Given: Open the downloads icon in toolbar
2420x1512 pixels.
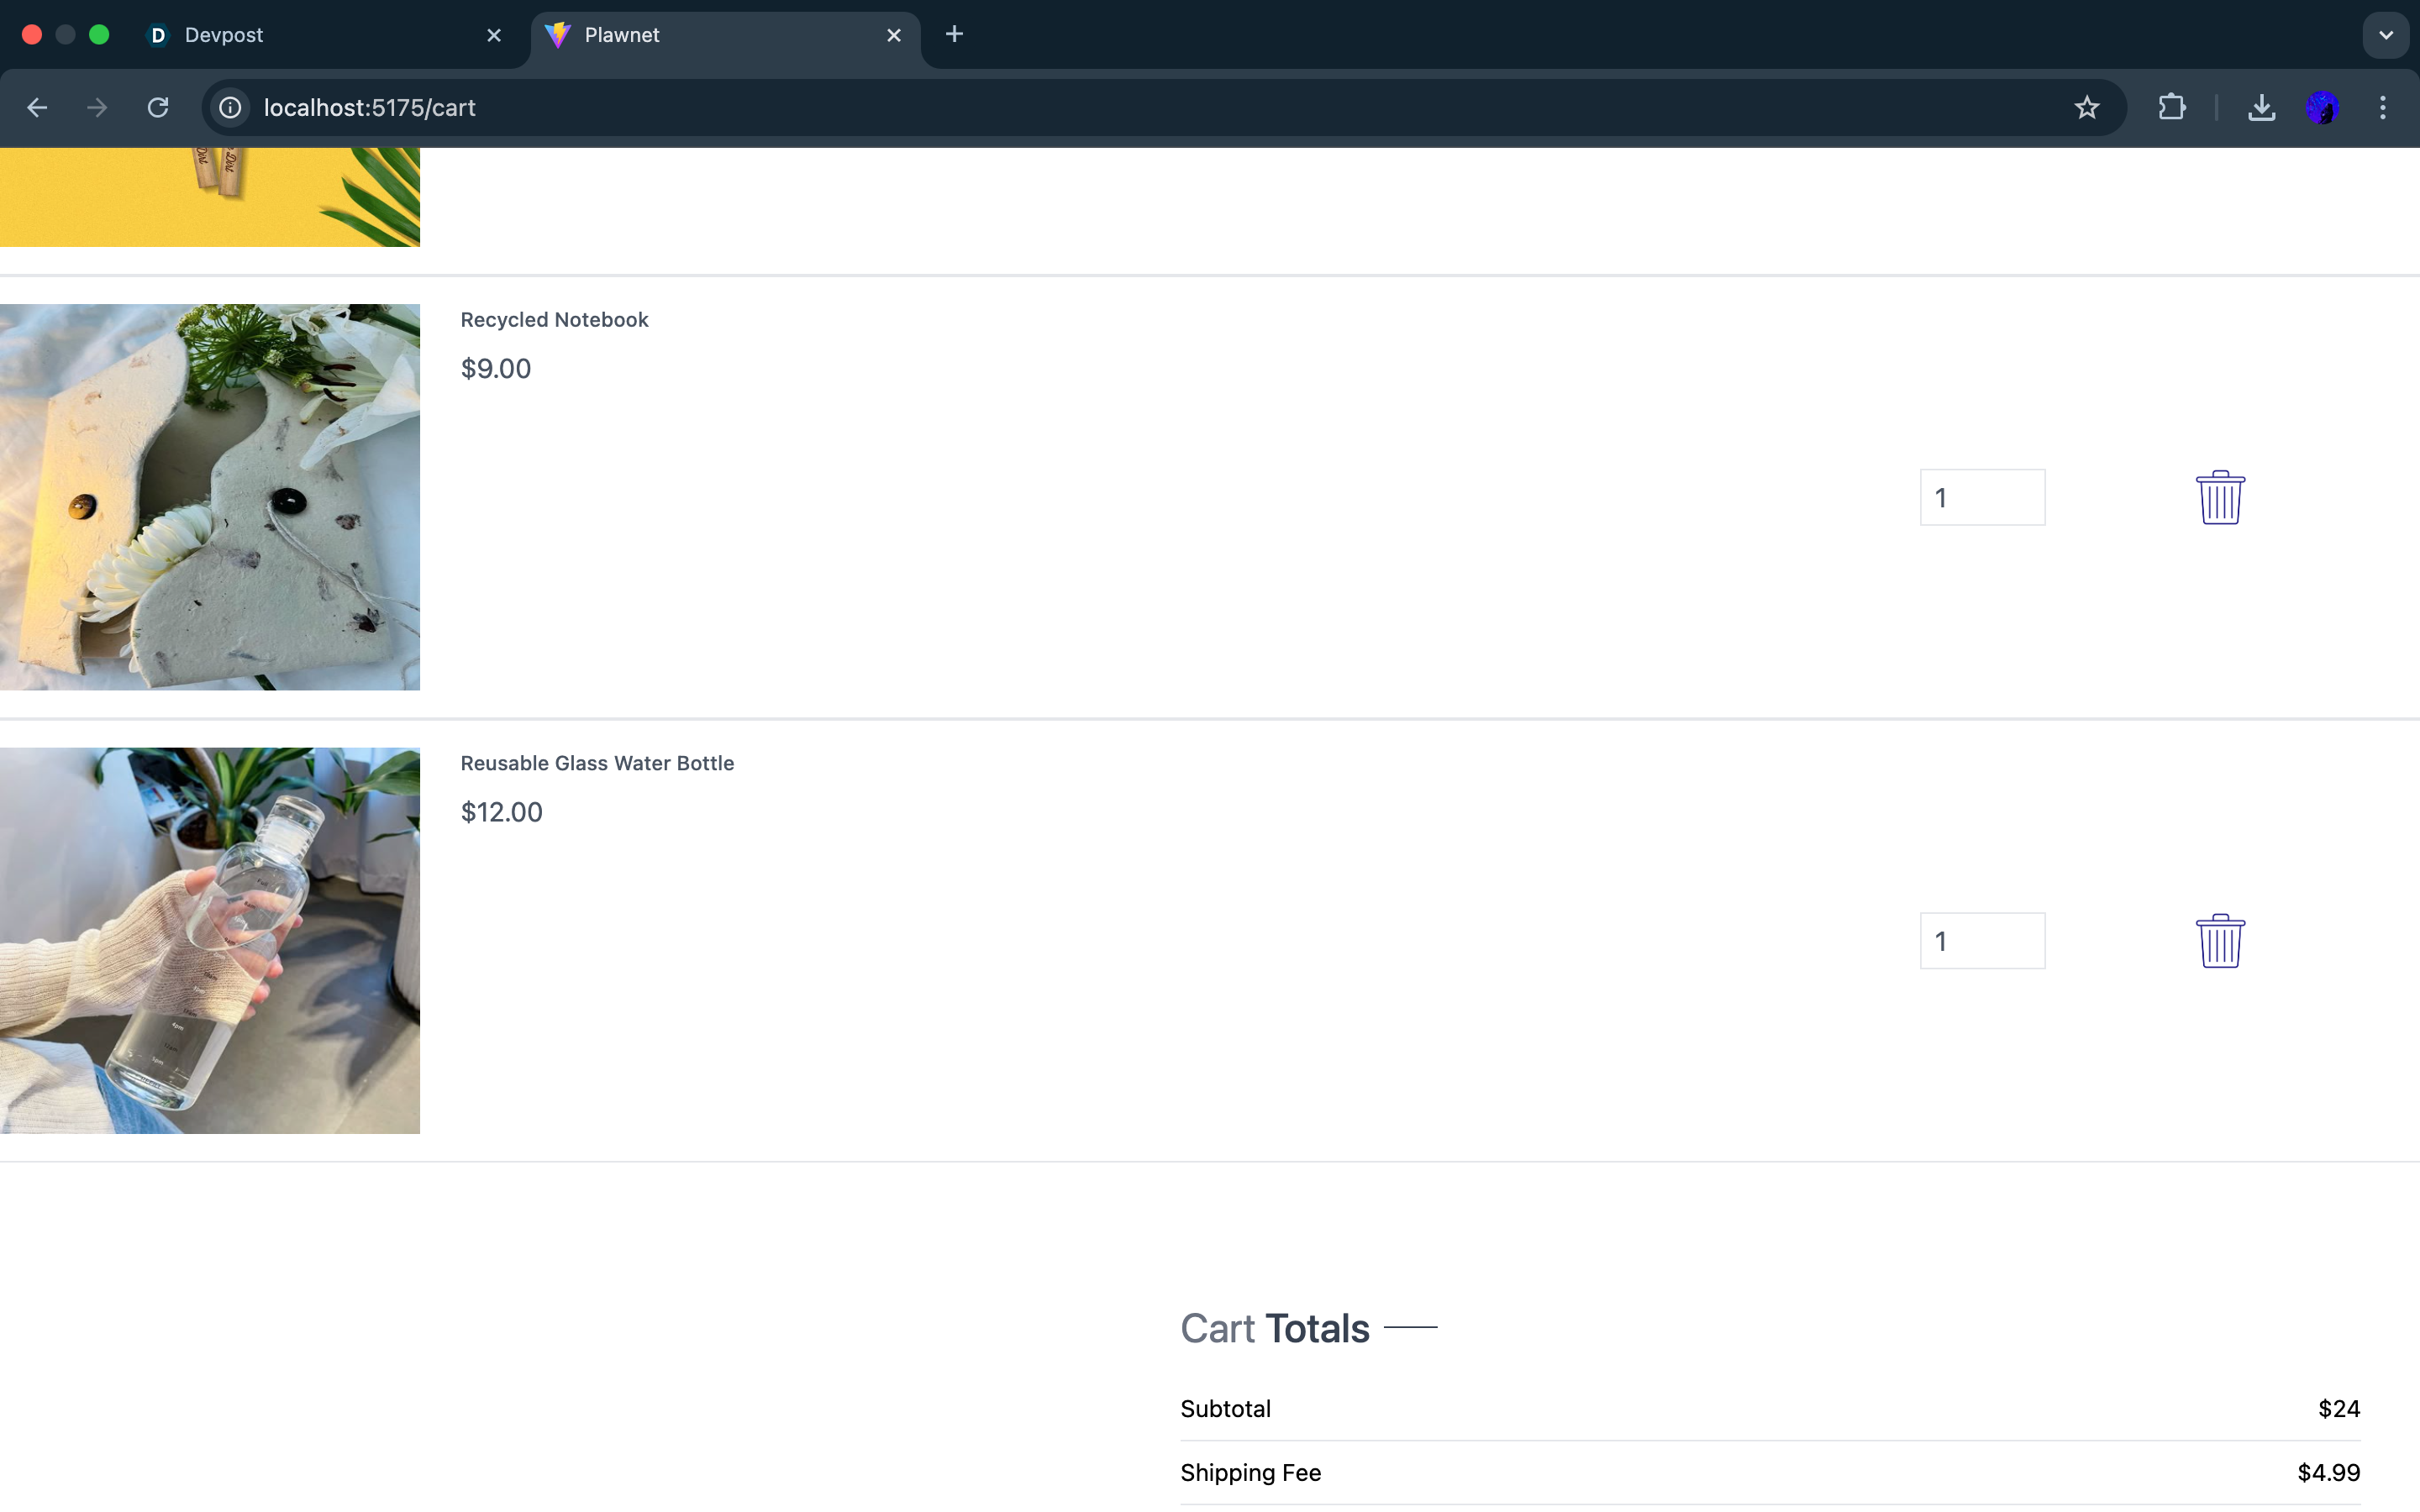Looking at the screenshot, I should click(2261, 107).
